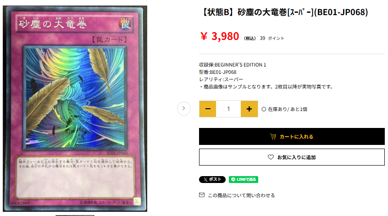Share via the green LINEで送る button
This screenshot has width=388, height=216.
tap(244, 179)
